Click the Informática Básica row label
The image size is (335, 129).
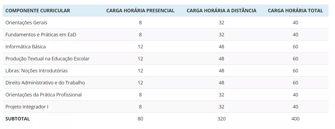coord(26,47)
